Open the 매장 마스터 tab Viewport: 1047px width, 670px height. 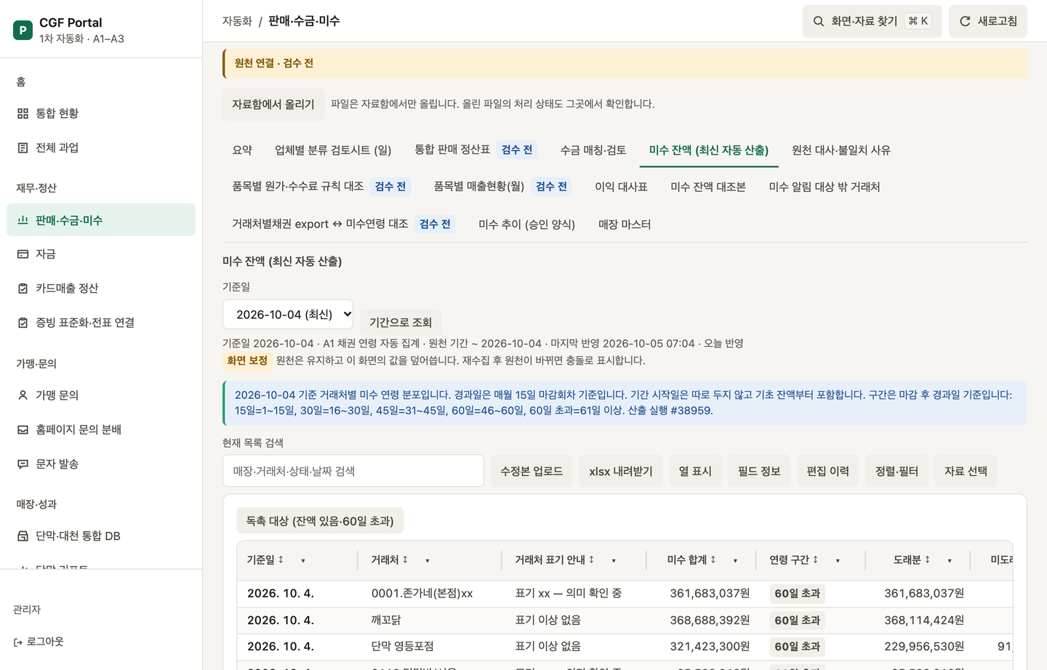coord(625,224)
